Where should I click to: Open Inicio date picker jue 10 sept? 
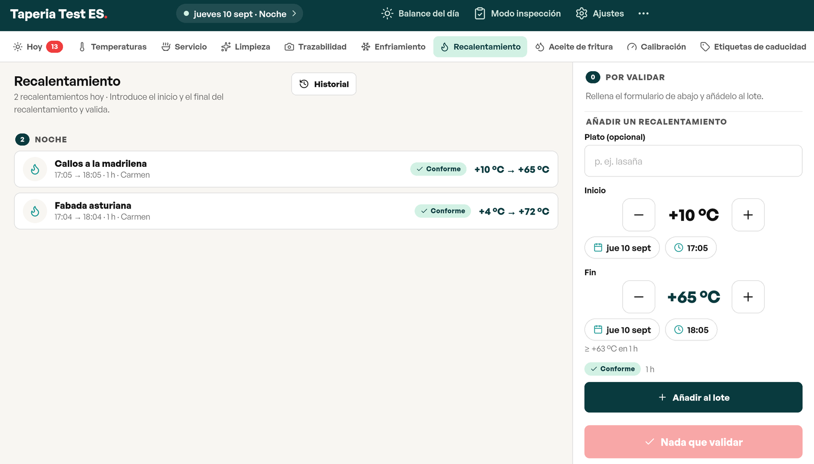(x=622, y=248)
